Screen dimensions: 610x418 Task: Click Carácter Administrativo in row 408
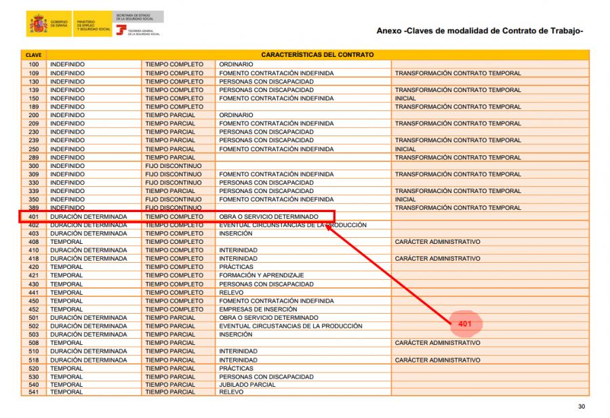[x=437, y=242]
